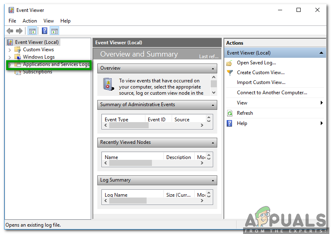Collapse the Log Summary section
The image size is (331, 234).
(x=213, y=180)
